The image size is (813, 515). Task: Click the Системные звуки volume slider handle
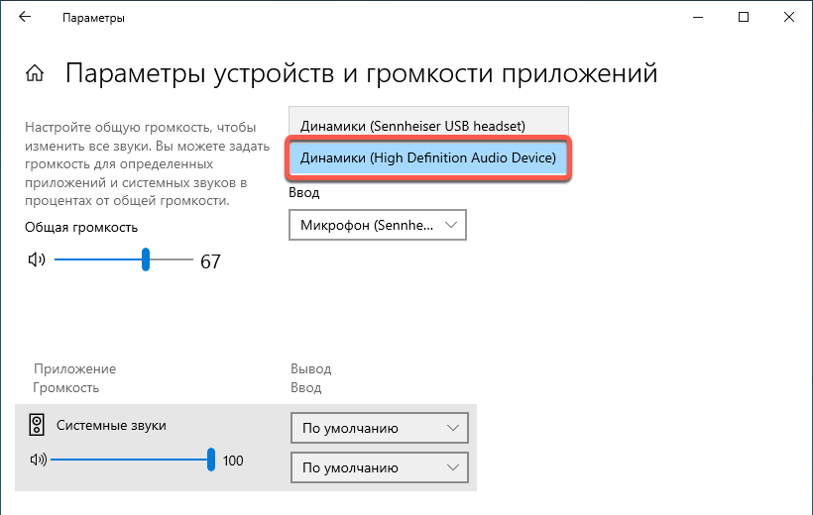(x=211, y=460)
